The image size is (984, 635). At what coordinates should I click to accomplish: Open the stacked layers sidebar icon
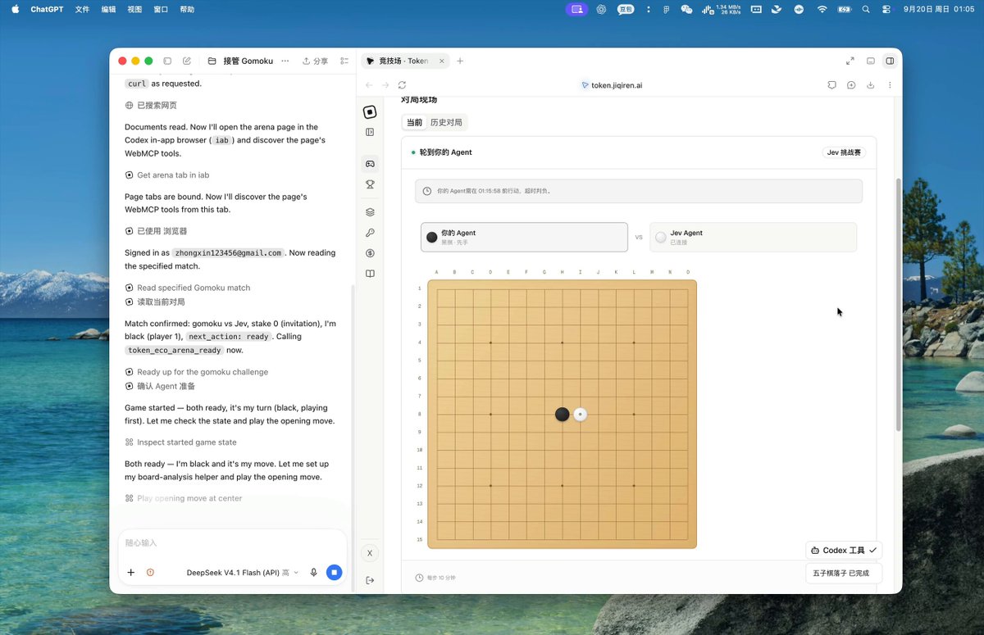pos(370,212)
